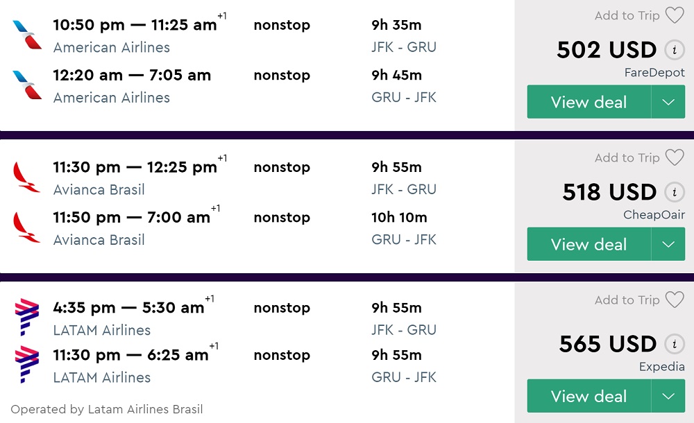
Task: Toggle Add to Trip heart for CheapOair fare
Action: click(675, 157)
